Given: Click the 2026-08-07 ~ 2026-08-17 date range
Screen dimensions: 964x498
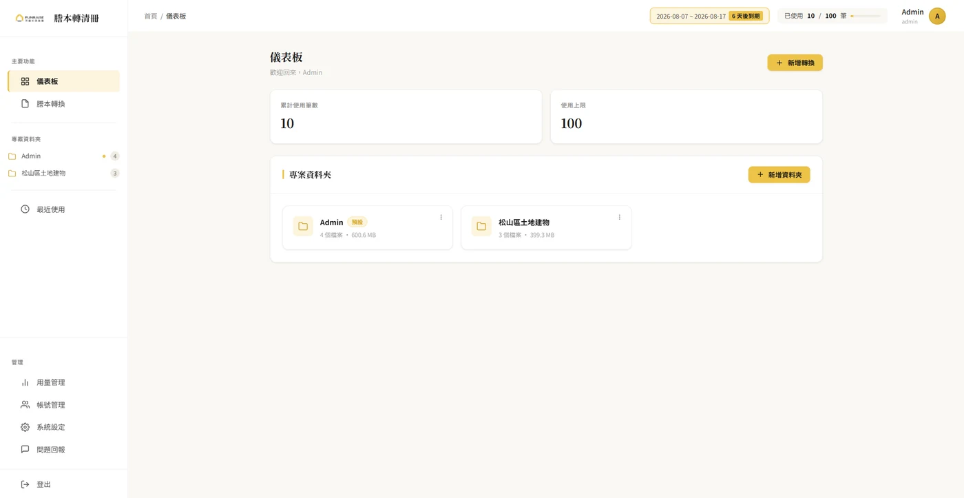Looking at the screenshot, I should pyautogui.click(x=691, y=16).
